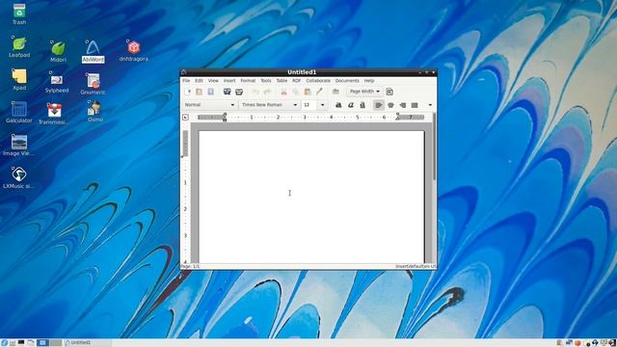Open the Documents menu
The width and height of the screenshot is (617, 347).
point(347,81)
